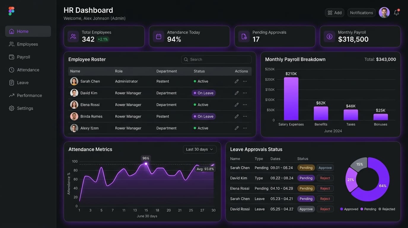Viewport: 408px width, 228px height.
Task: Go to Home in the sidebar
Action: click(28, 31)
